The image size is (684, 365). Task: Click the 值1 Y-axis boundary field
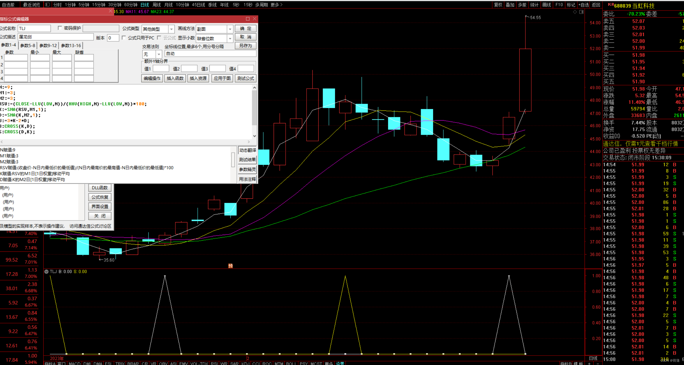pyautogui.click(x=161, y=68)
